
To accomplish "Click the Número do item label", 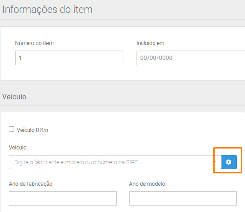I will pos(34,43).
